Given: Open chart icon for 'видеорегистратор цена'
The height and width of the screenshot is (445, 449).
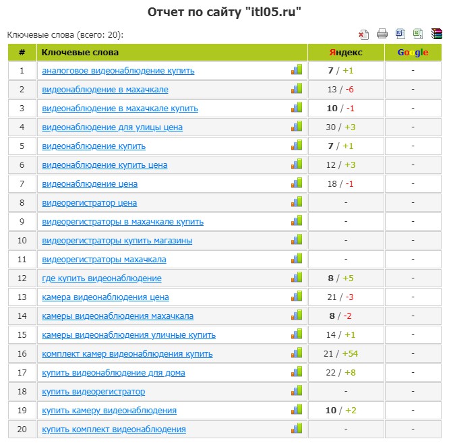Looking at the screenshot, I should pyautogui.click(x=297, y=202).
